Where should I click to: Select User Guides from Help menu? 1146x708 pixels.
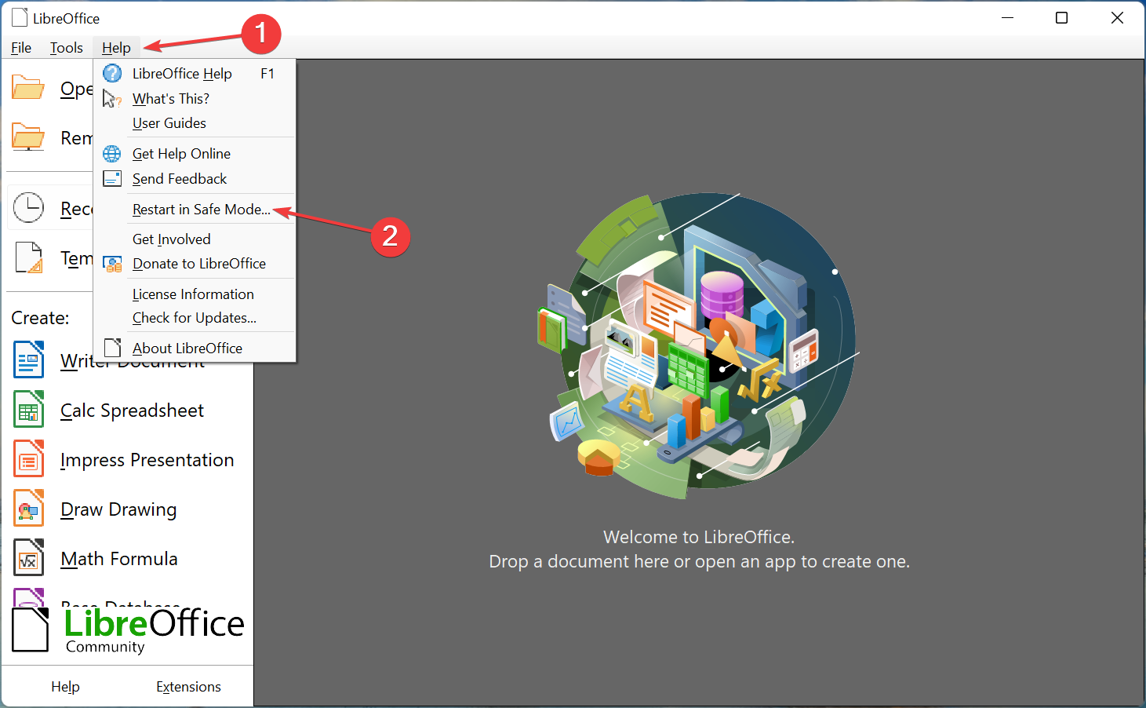169,122
